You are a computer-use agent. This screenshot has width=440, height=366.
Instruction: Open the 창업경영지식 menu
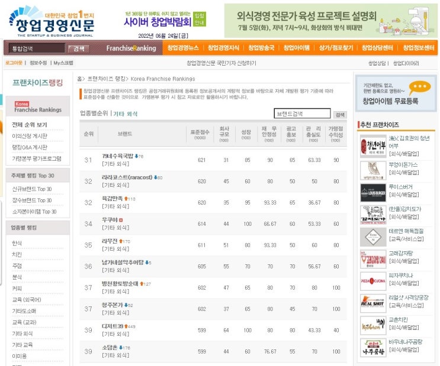pos(223,48)
